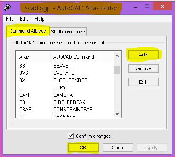This screenshot has height=157, width=175.
Task: Click the Close button at bottom
Action: [x=117, y=148]
